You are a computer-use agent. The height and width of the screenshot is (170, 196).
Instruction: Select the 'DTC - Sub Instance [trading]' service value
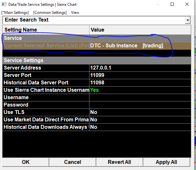[x=140, y=46]
